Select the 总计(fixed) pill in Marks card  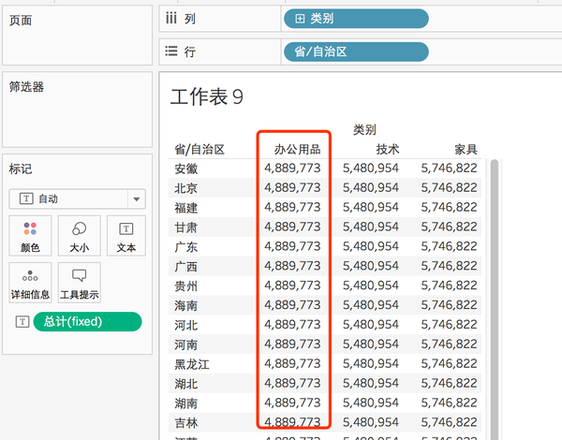point(87,322)
